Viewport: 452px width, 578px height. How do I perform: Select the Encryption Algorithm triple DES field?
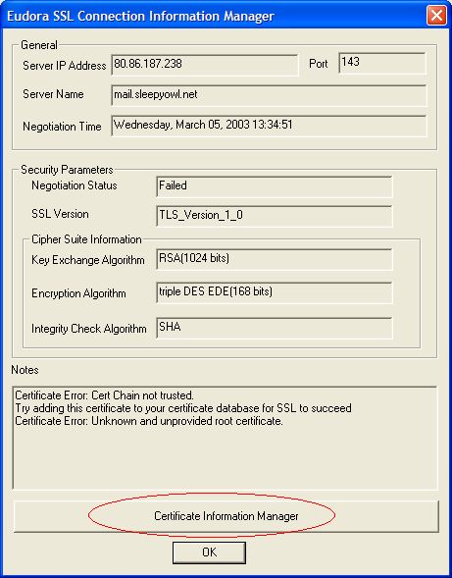pyautogui.click(x=275, y=293)
